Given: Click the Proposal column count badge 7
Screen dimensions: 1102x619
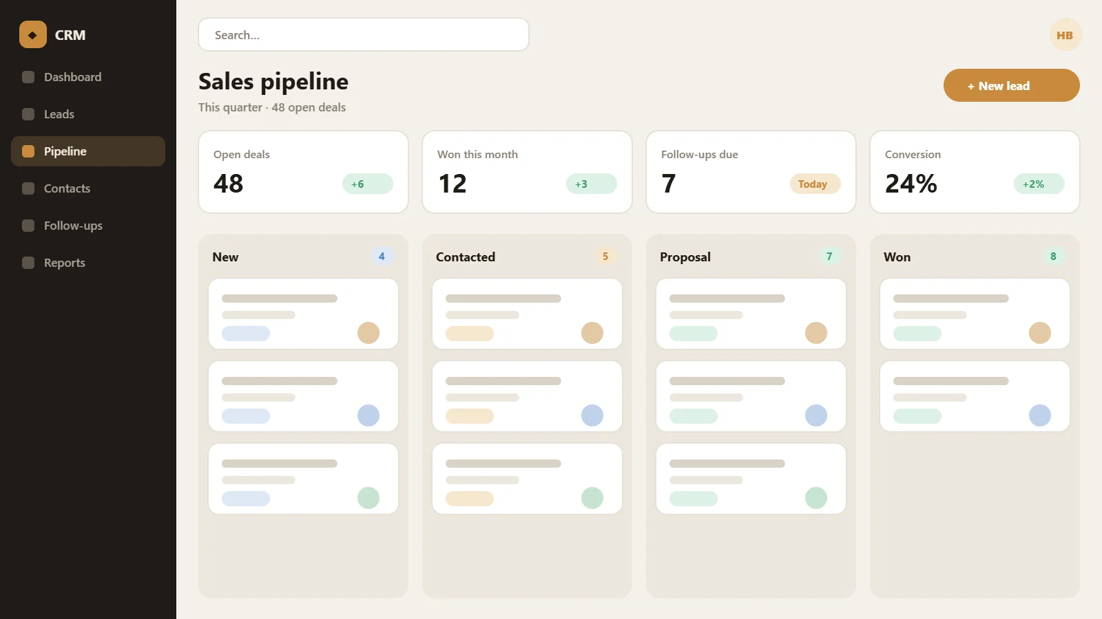Looking at the screenshot, I should 829,257.
